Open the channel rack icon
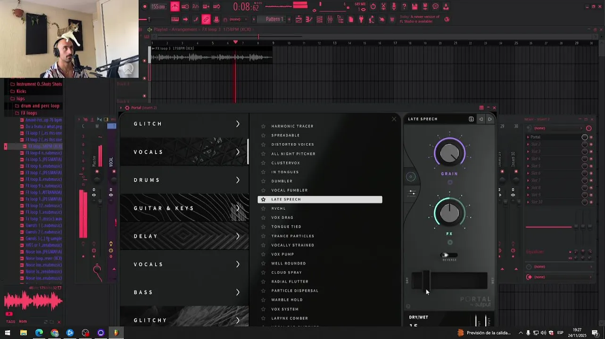605x339 pixels. pyautogui.click(x=320, y=19)
